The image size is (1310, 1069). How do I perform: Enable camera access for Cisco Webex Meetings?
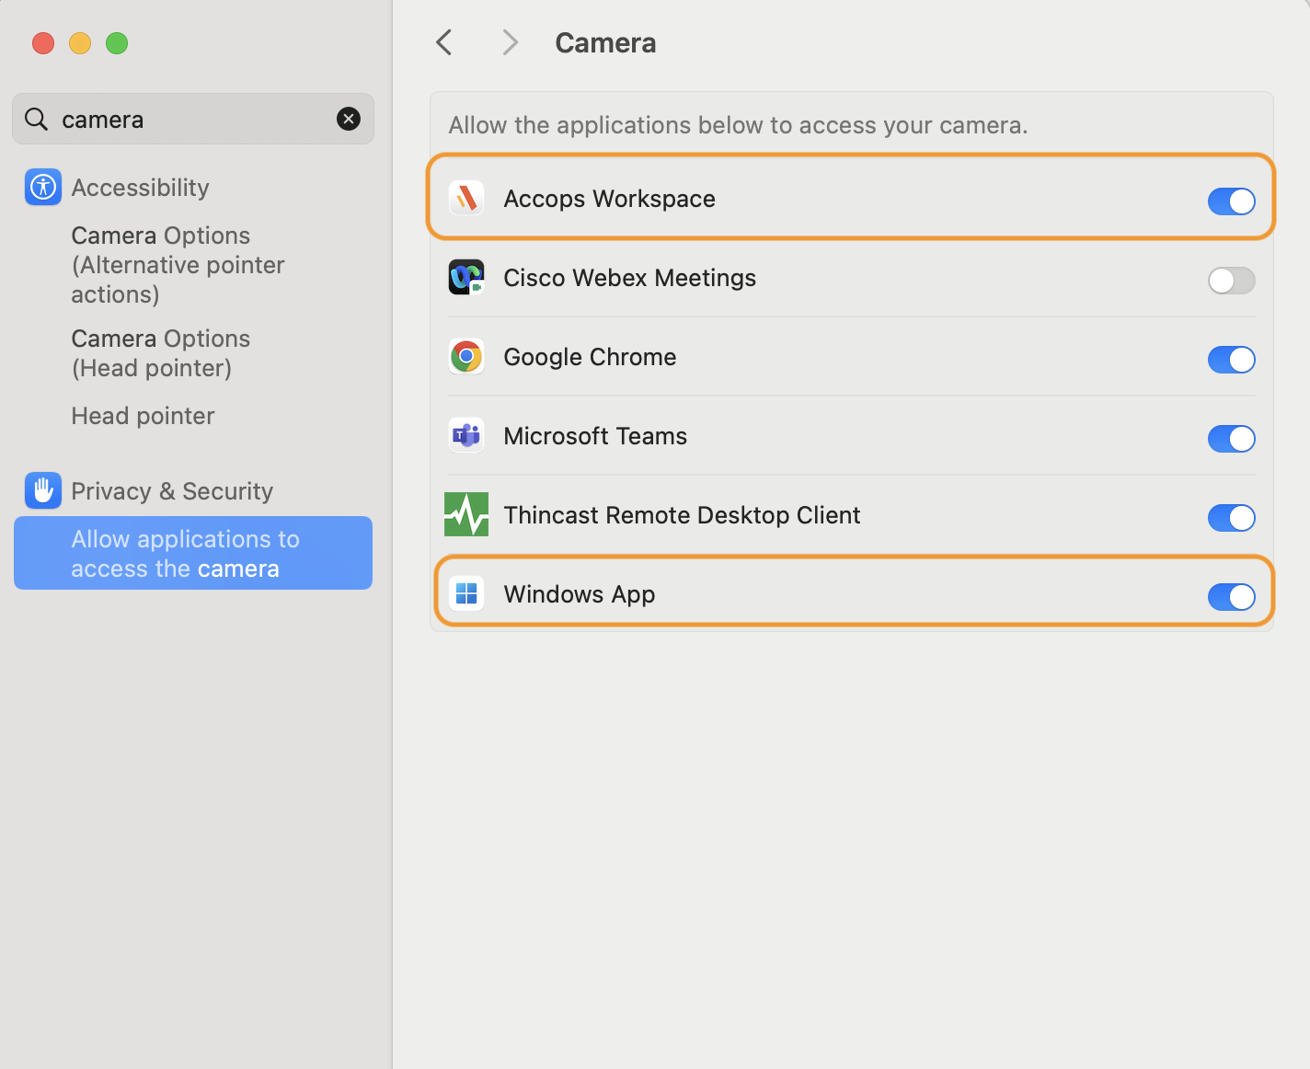coord(1231,281)
